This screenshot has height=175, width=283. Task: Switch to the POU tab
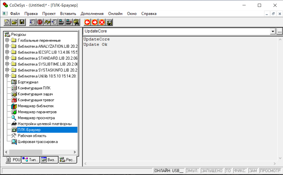(x=13, y=160)
